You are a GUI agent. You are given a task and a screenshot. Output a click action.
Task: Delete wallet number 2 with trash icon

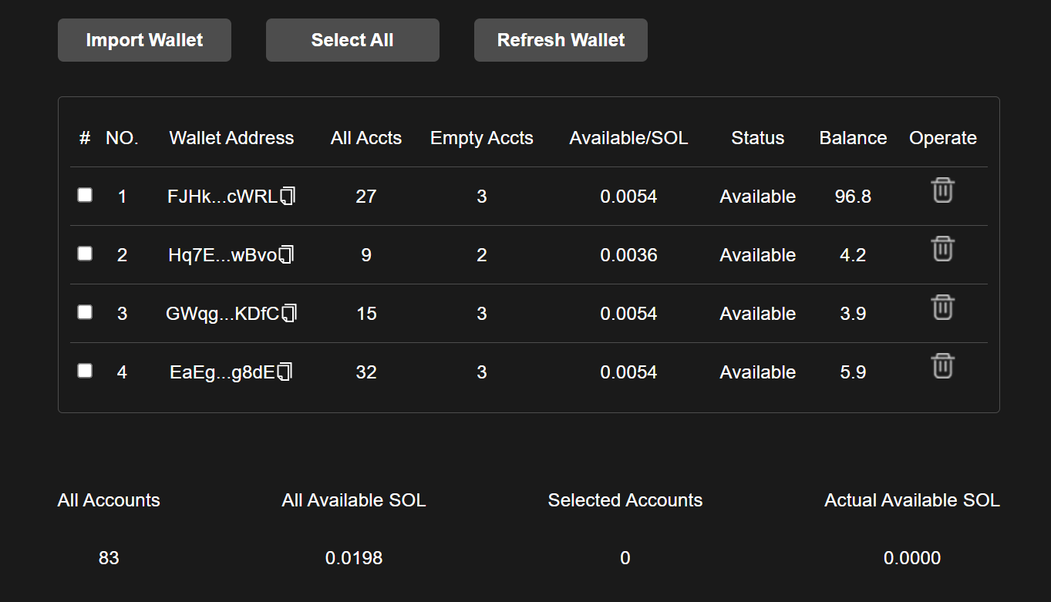pos(942,248)
